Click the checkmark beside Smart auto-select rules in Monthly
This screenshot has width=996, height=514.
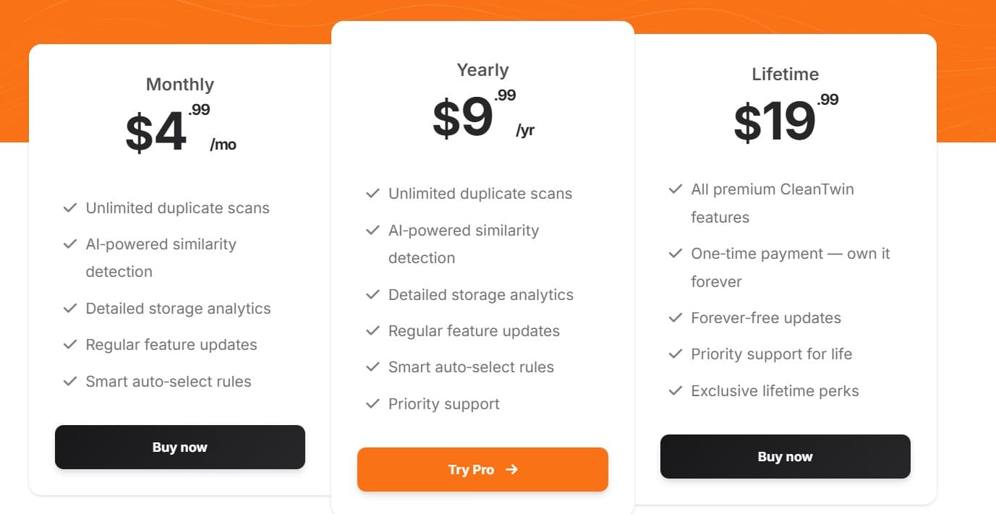tap(70, 381)
